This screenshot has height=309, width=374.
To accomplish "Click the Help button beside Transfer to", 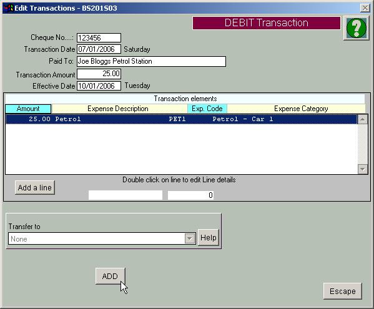I will [209, 237].
